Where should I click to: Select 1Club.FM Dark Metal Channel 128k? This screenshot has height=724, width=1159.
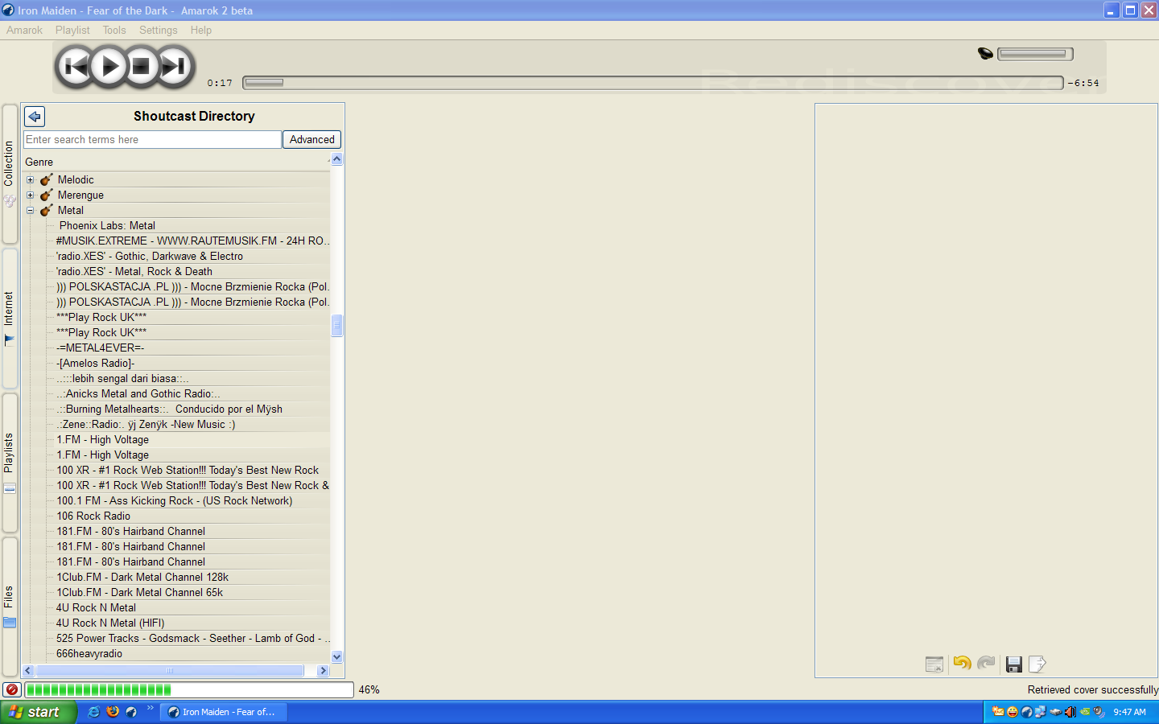(x=142, y=577)
